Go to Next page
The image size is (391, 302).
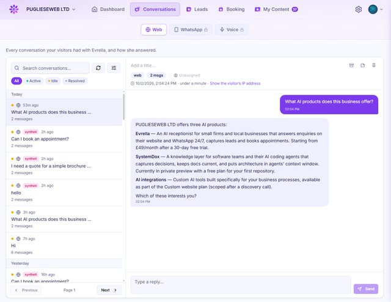(x=109, y=290)
